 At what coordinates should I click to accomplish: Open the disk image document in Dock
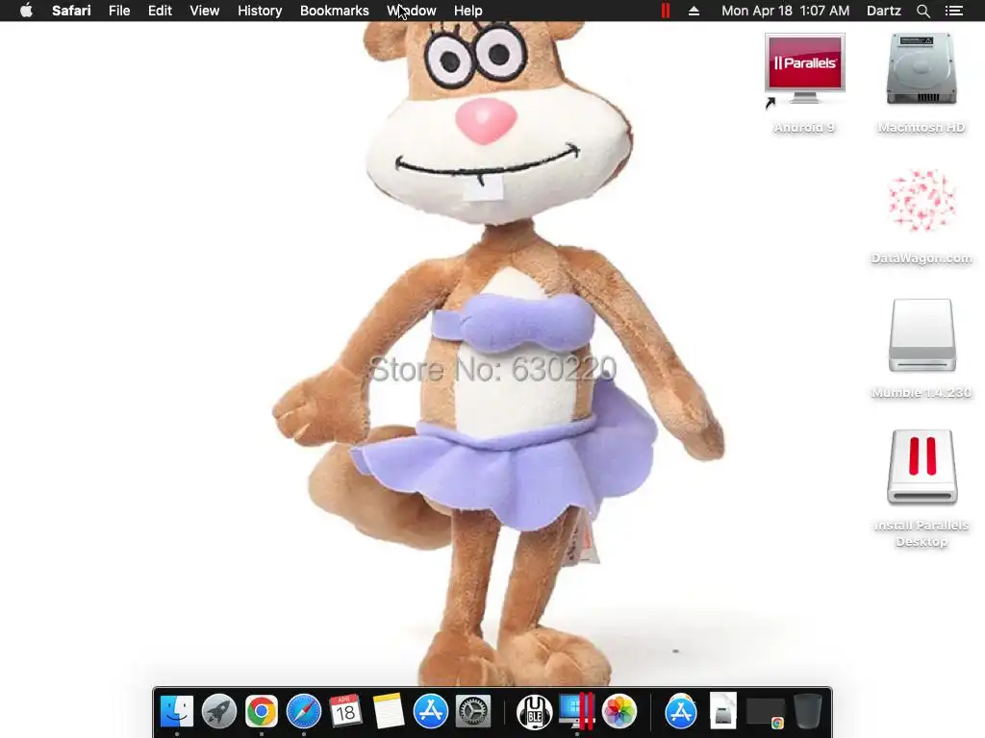tap(723, 711)
